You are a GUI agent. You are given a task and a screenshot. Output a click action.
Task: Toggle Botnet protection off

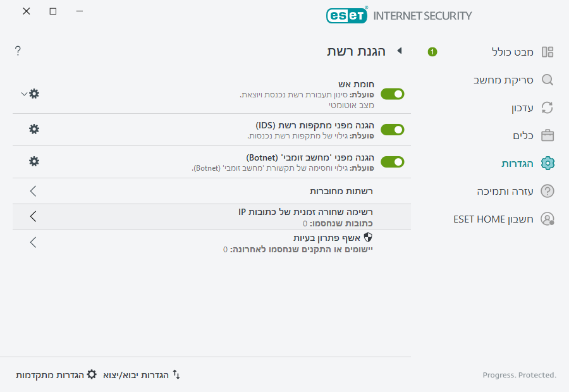392,161
